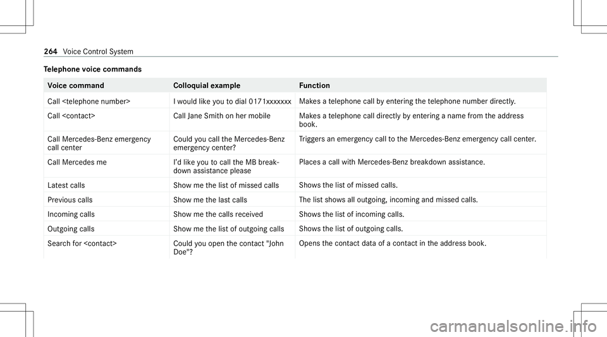The image size is (607, 337).
Task: Click 'Show me the last calls' example
Action: pos(210,200)
